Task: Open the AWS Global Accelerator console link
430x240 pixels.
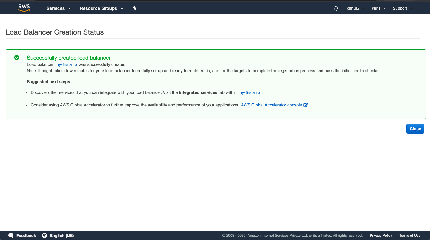Action: (271, 105)
